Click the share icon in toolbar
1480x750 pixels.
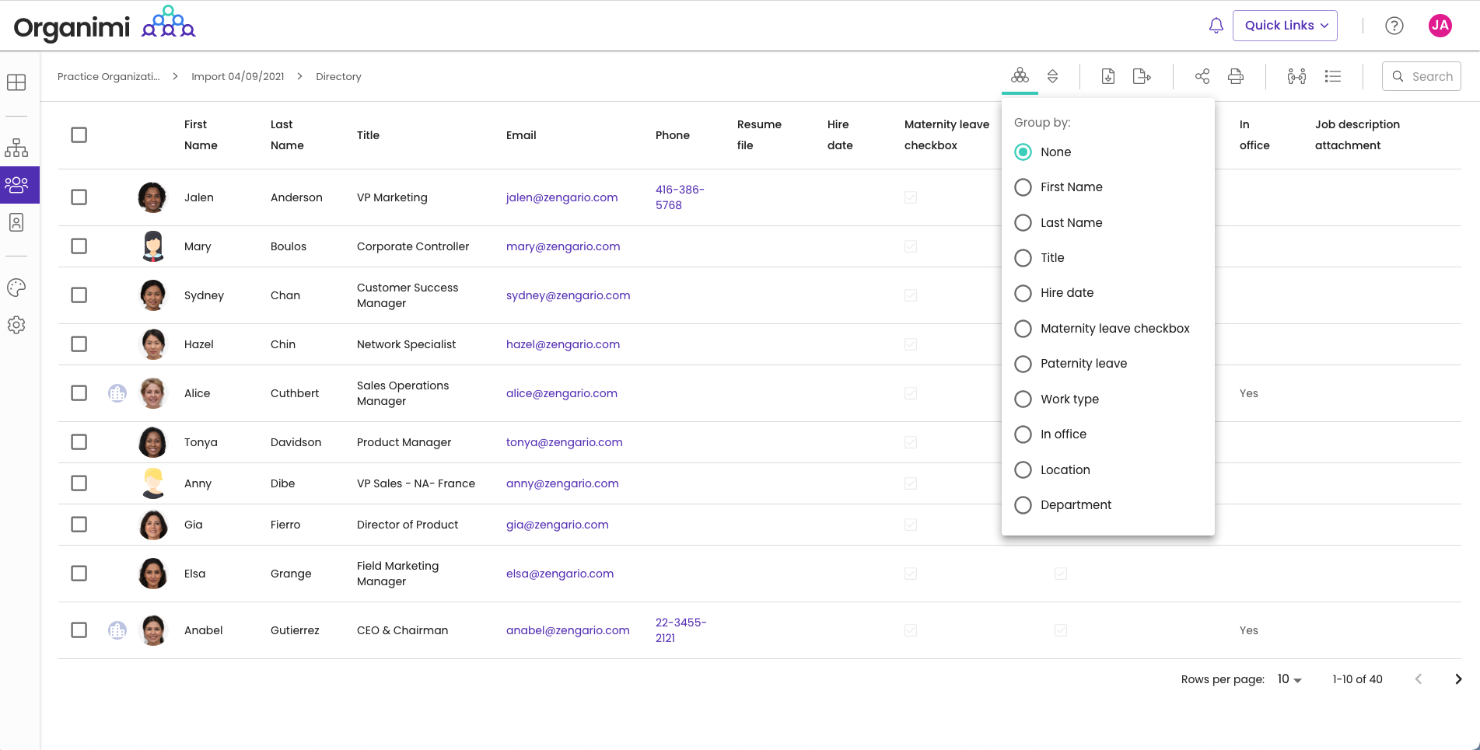click(1202, 76)
